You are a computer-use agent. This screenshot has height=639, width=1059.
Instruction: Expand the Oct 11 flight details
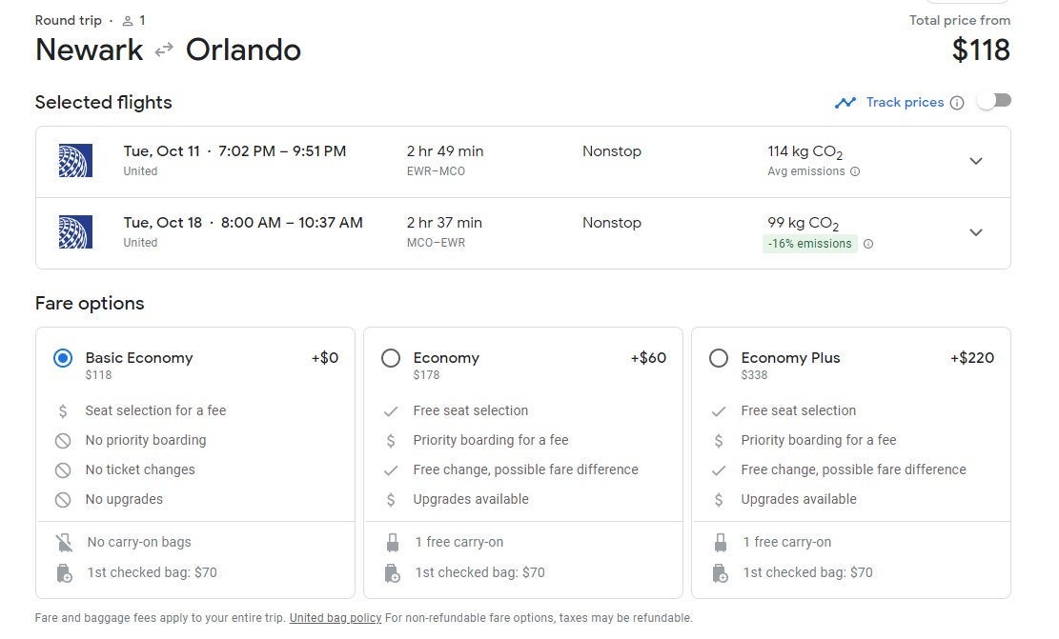976,161
